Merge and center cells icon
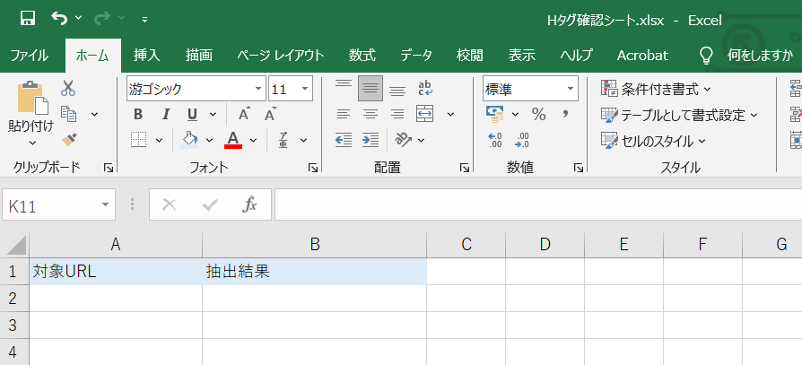802x365 pixels. click(x=425, y=114)
